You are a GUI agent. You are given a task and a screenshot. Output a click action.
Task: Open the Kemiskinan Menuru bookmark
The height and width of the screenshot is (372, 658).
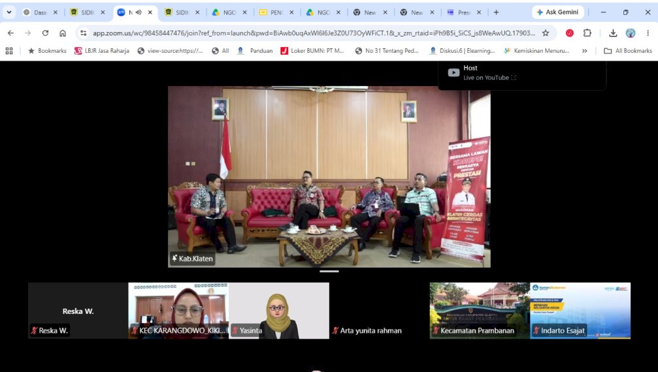[x=536, y=51]
